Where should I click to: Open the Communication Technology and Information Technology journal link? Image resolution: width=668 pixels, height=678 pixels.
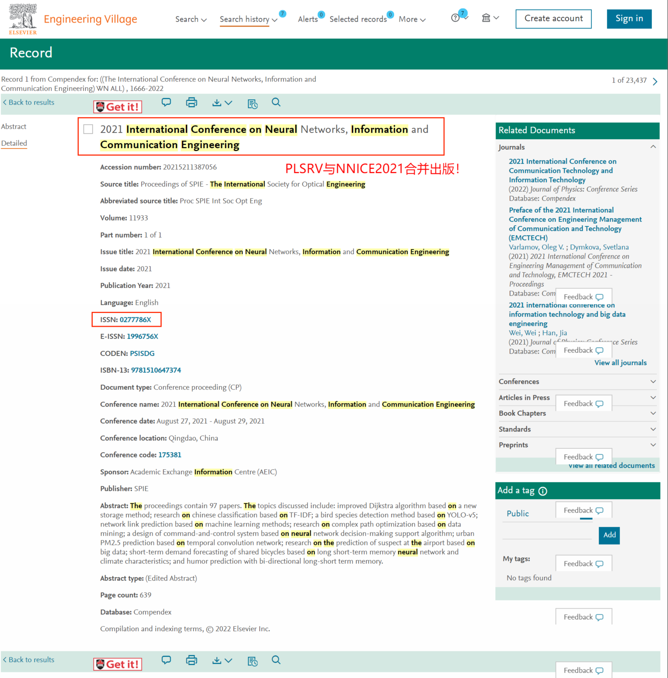[563, 170]
